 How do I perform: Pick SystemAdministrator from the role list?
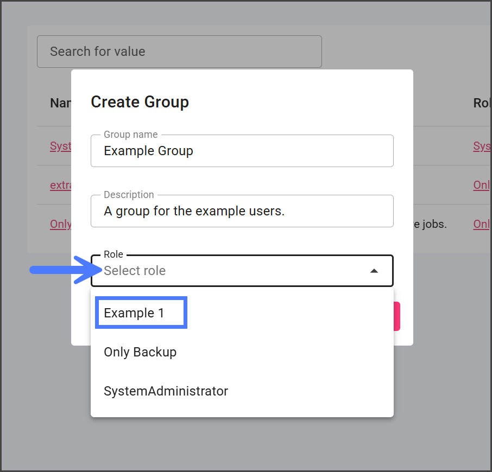coord(166,391)
